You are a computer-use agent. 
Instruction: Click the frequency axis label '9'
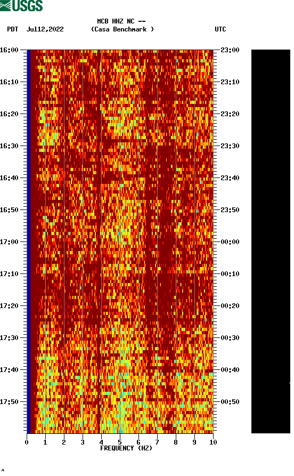click(194, 442)
